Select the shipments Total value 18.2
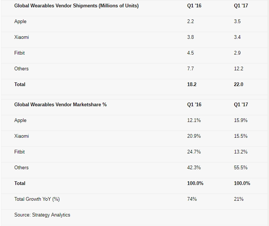The image size is (269, 226). pos(192,85)
